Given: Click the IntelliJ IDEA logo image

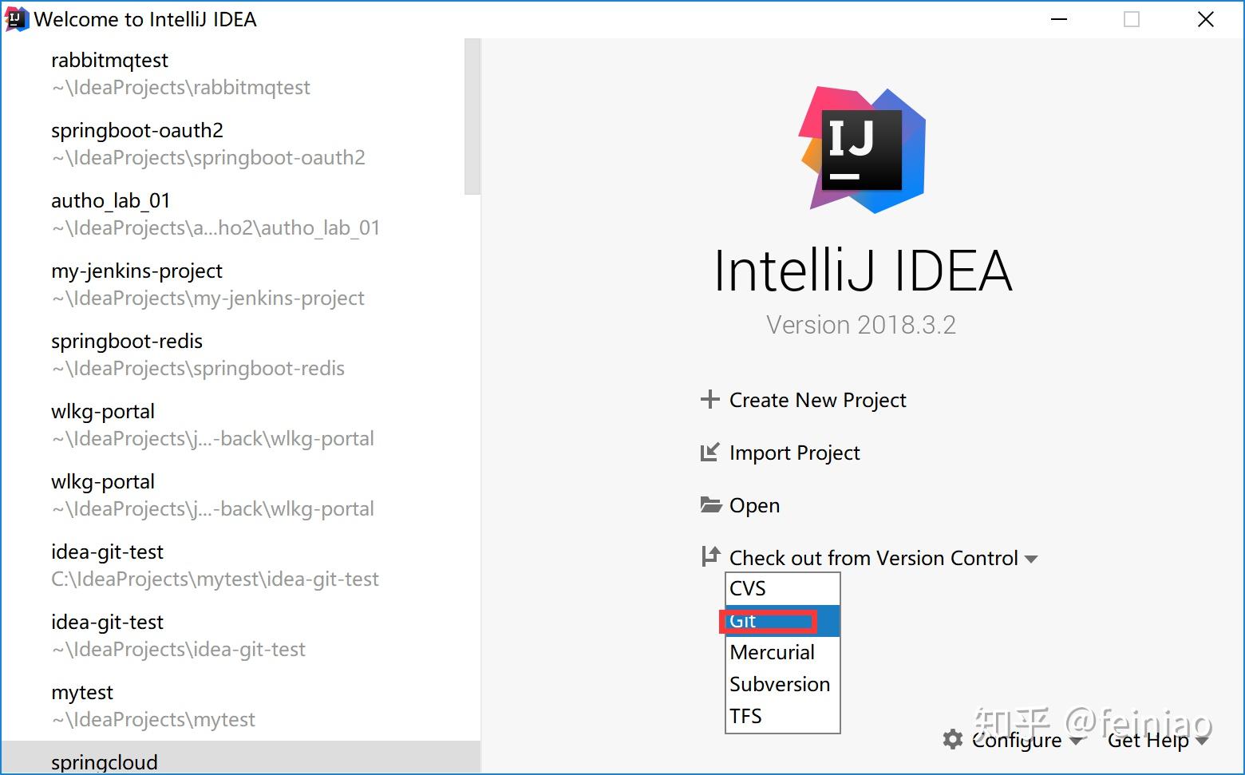Looking at the screenshot, I should [x=862, y=150].
